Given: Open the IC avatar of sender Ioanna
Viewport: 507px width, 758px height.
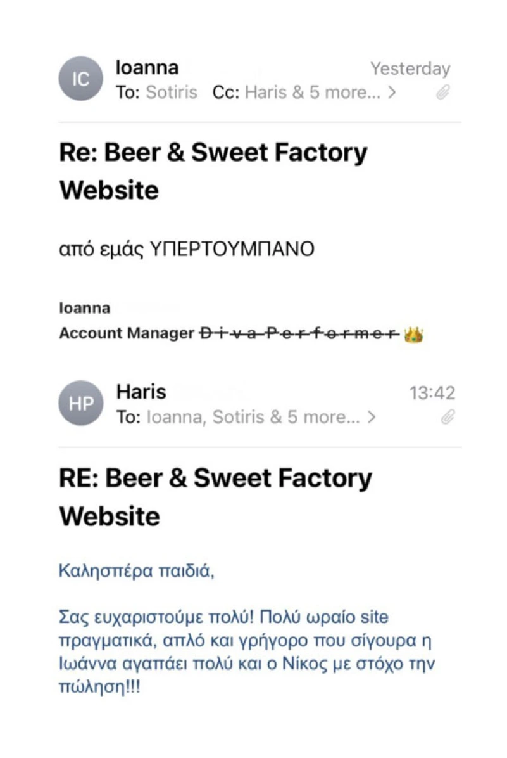Looking at the screenshot, I should pos(80,79).
